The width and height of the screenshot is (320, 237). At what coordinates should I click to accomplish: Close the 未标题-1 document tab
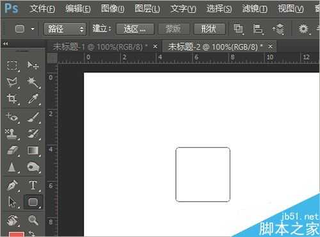tap(156, 46)
